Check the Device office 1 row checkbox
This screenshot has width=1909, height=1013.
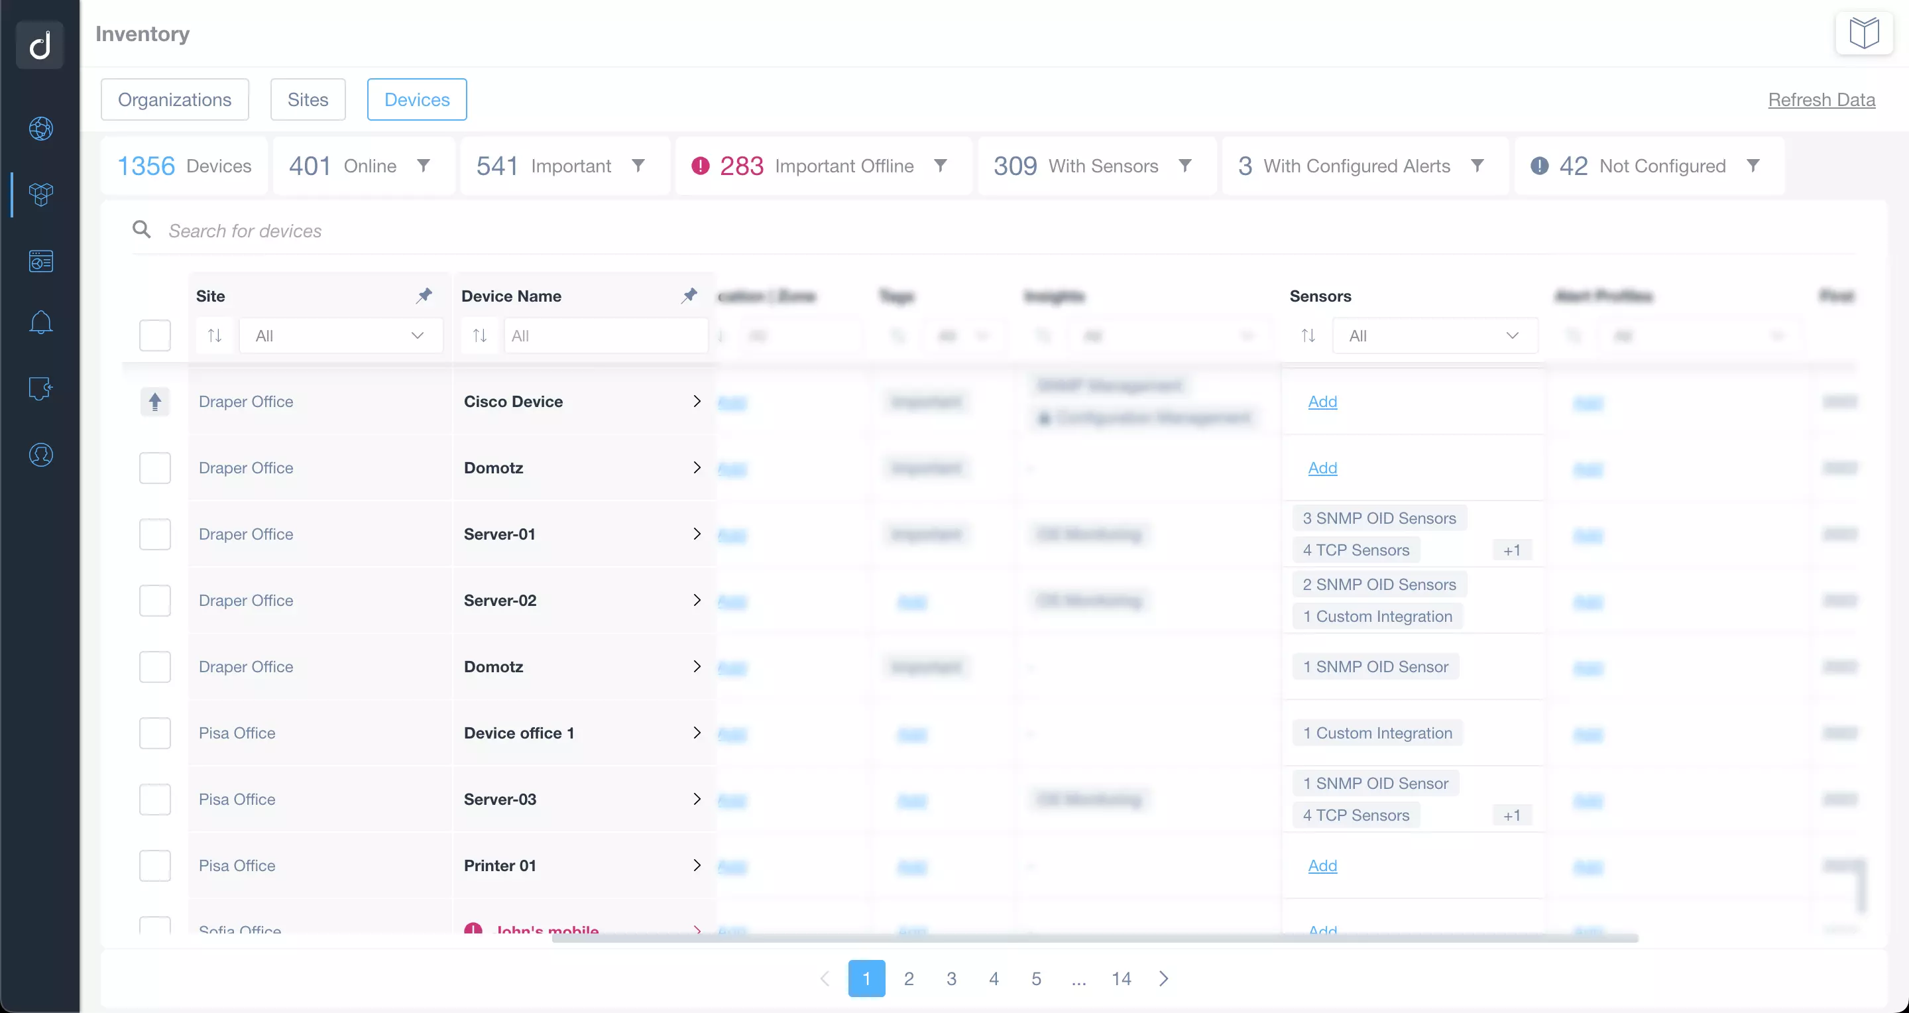pos(155,733)
